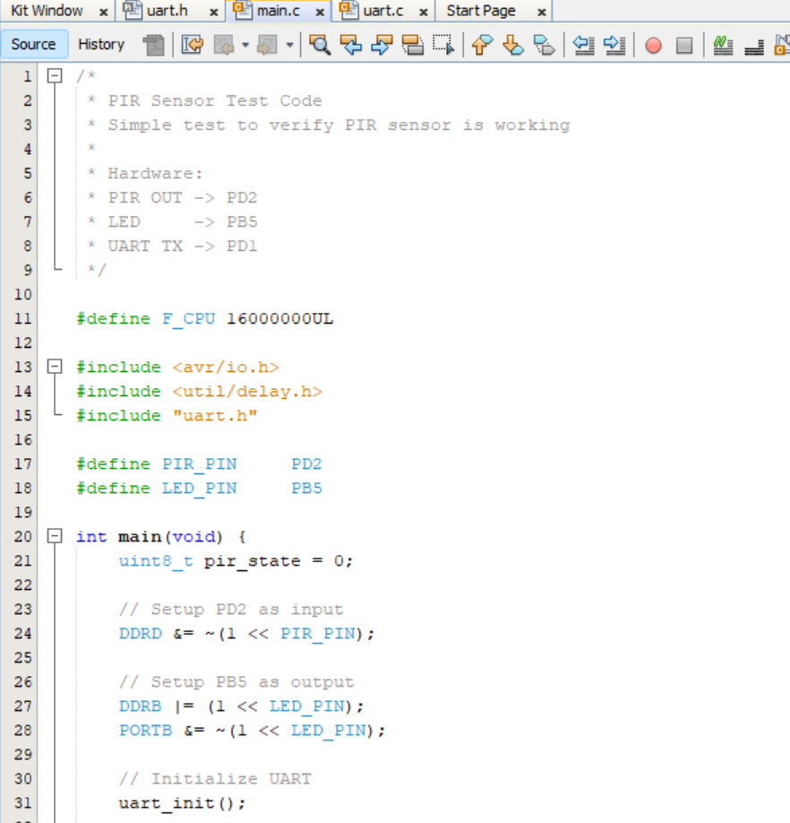The height and width of the screenshot is (823, 790).
Task: Toggle rectangular selection mode
Action: 442,45
